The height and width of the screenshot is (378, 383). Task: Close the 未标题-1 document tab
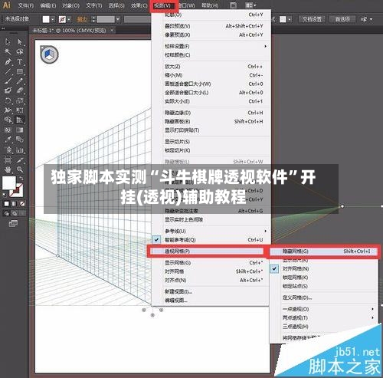(x=112, y=31)
